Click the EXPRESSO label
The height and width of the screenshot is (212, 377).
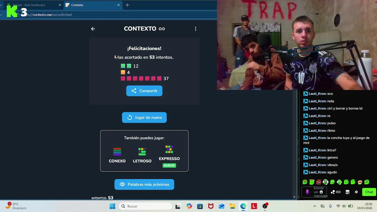(x=169, y=159)
